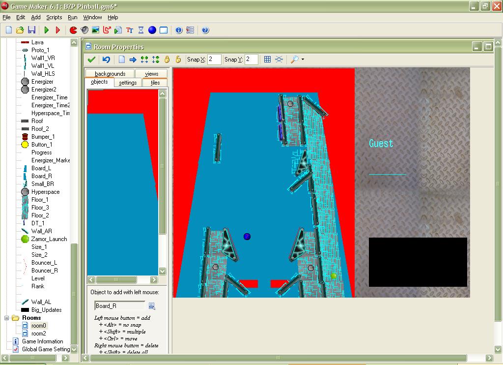503x365 pixels.
Task: Switch to the backgrounds tab
Action: click(x=110, y=74)
